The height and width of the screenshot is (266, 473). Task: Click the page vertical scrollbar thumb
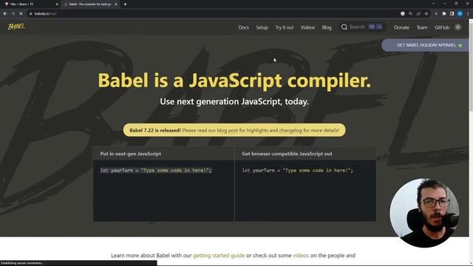pyautogui.click(x=471, y=66)
